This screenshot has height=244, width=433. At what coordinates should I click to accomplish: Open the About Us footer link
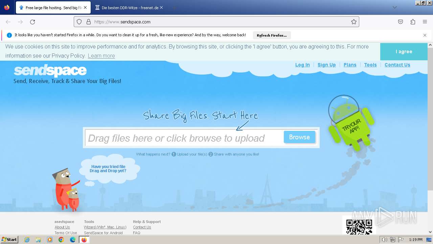point(62,227)
